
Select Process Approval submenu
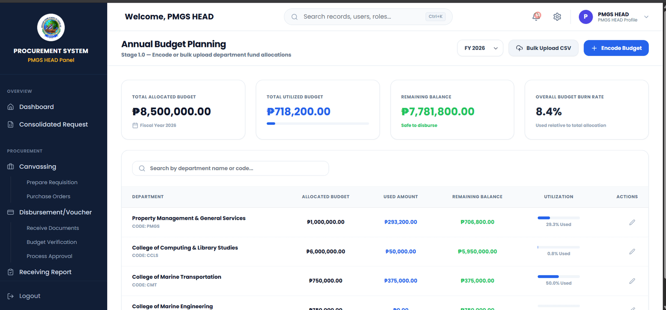point(49,256)
